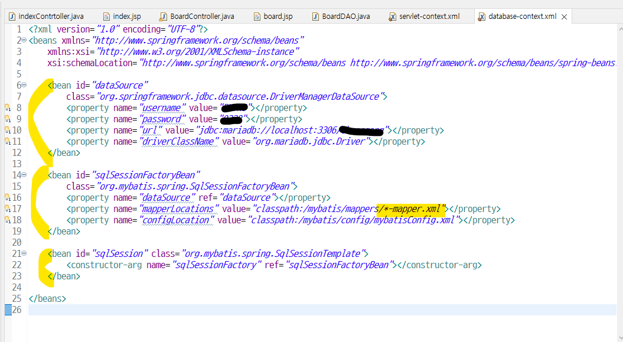The width and height of the screenshot is (623, 342).
Task: Click the "driverClassName" property name
Action: tap(179, 141)
